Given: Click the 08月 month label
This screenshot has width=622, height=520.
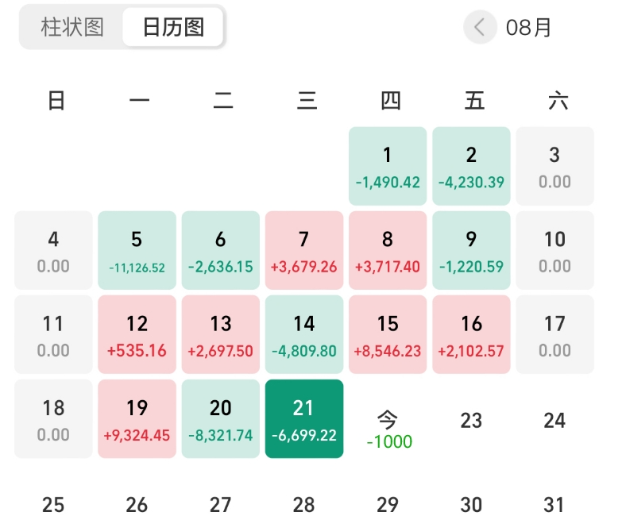Looking at the screenshot, I should (528, 28).
